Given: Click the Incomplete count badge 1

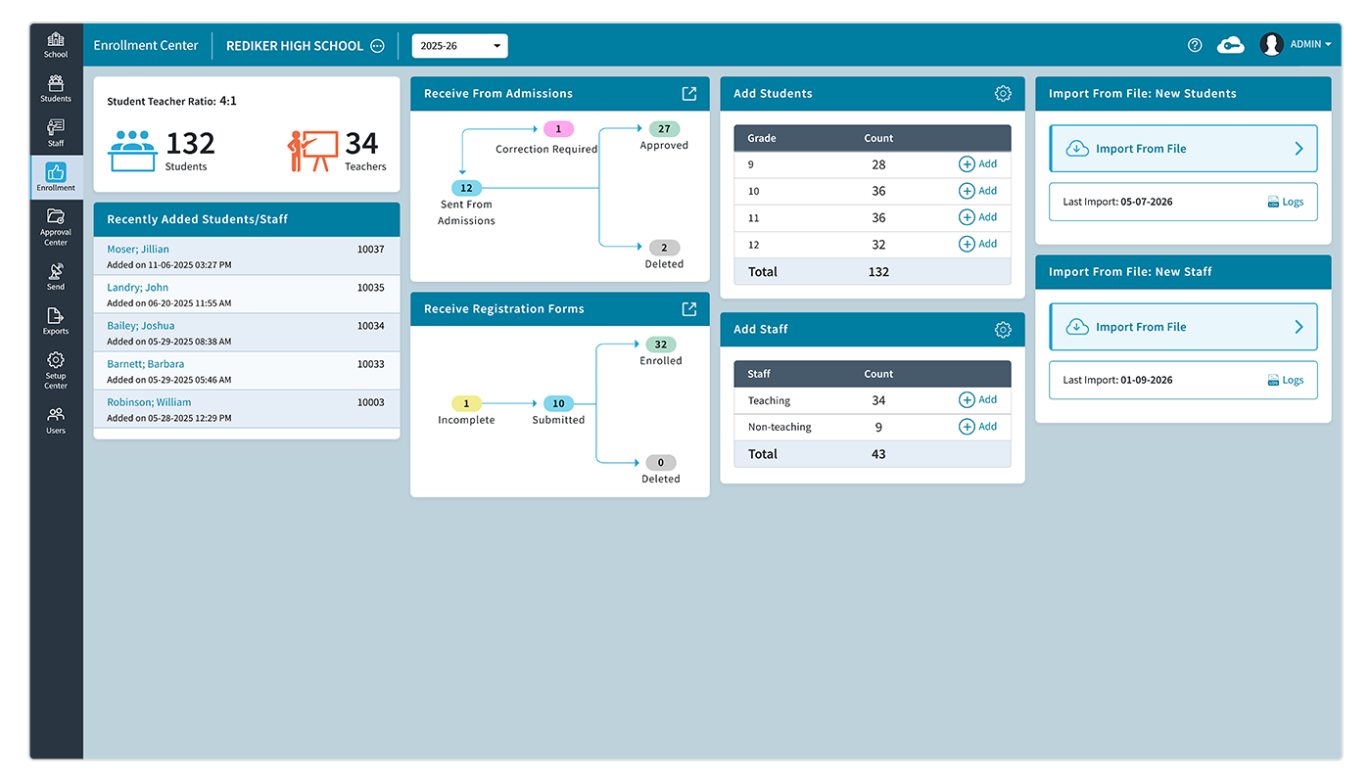Looking at the screenshot, I should tap(466, 403).
